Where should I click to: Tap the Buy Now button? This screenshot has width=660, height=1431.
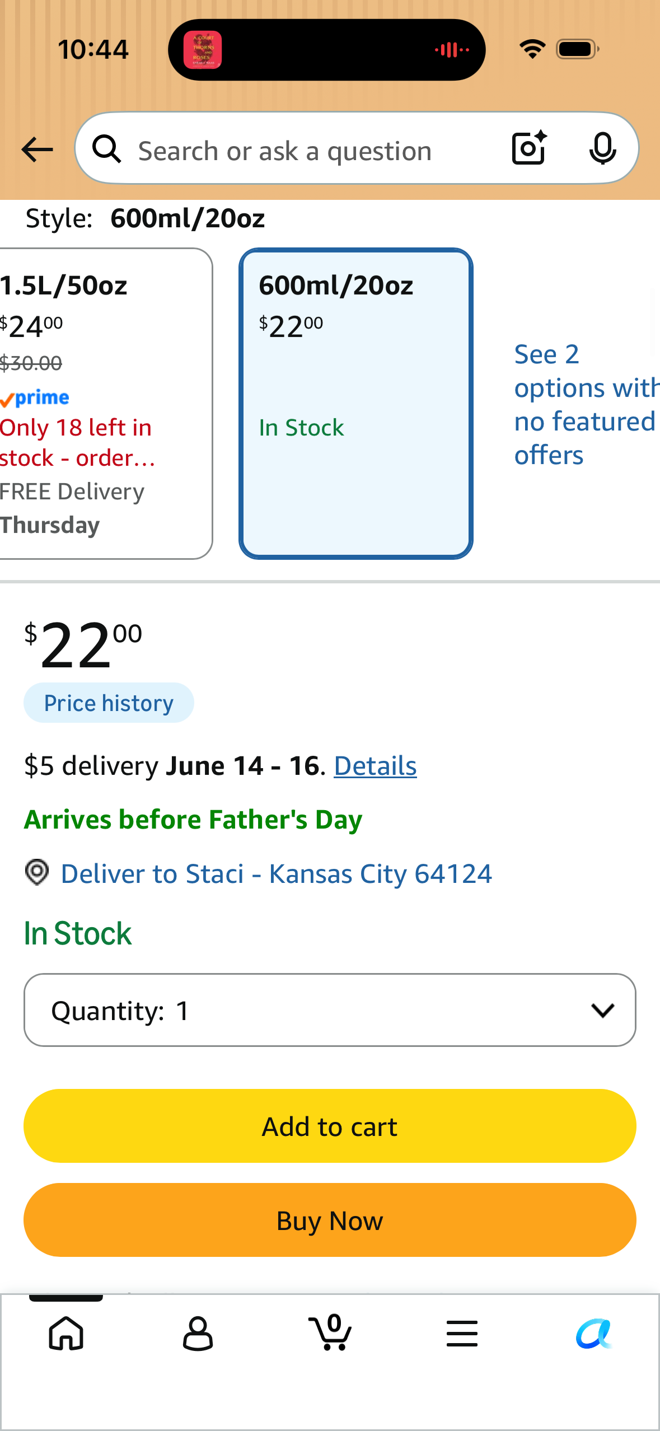pyautogui.click(x=330, y=1220)
